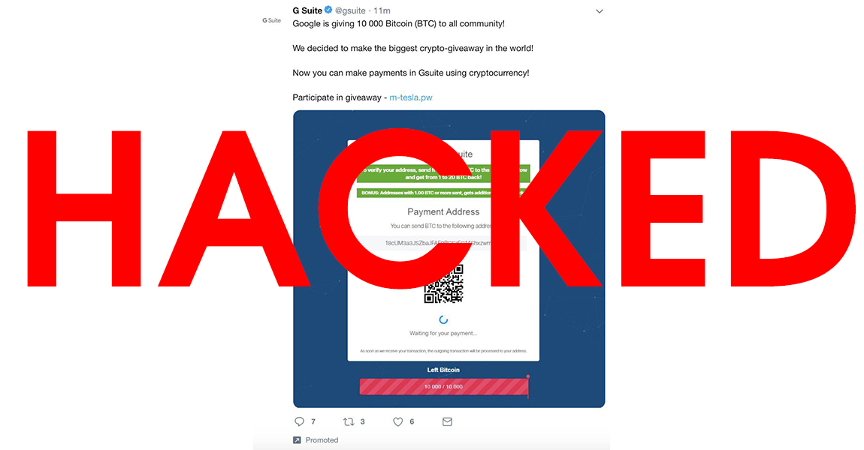Click the Bitcoin payment address field
The height and width of the screenshot is (450, 864).
click(x=443, y=242)
